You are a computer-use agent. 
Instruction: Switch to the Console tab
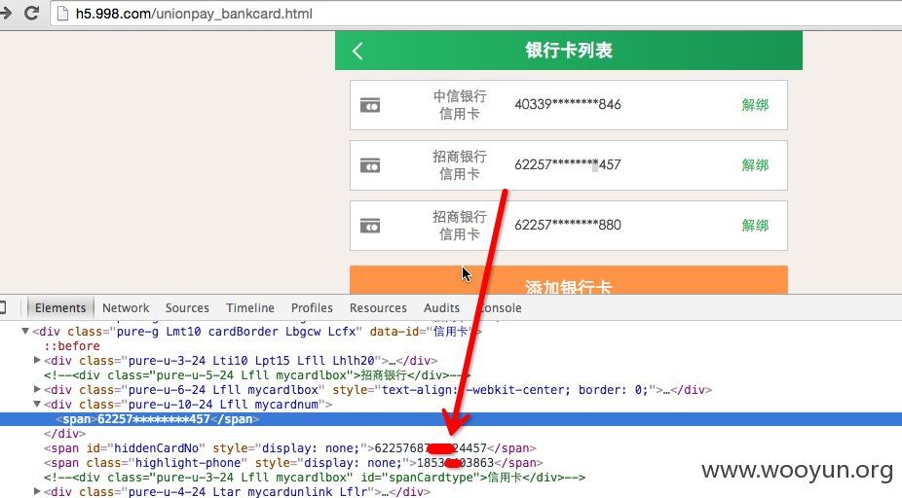[x=500, y=308]
